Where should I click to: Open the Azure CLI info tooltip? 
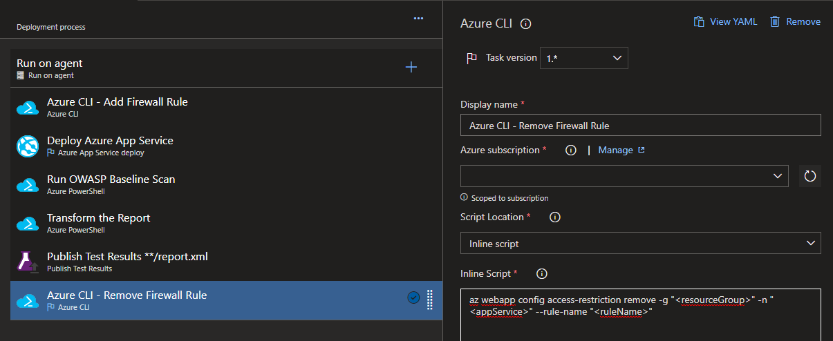[525, 23]
